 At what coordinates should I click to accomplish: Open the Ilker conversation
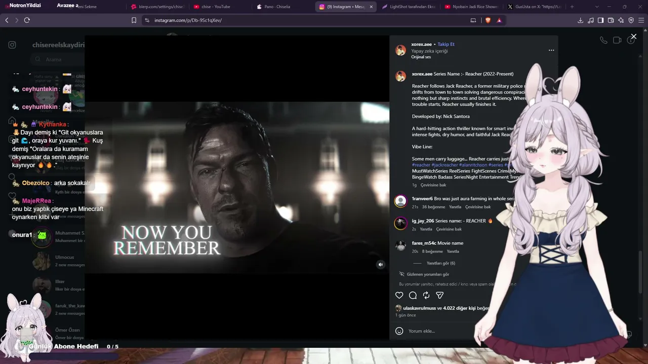point(58,285)
